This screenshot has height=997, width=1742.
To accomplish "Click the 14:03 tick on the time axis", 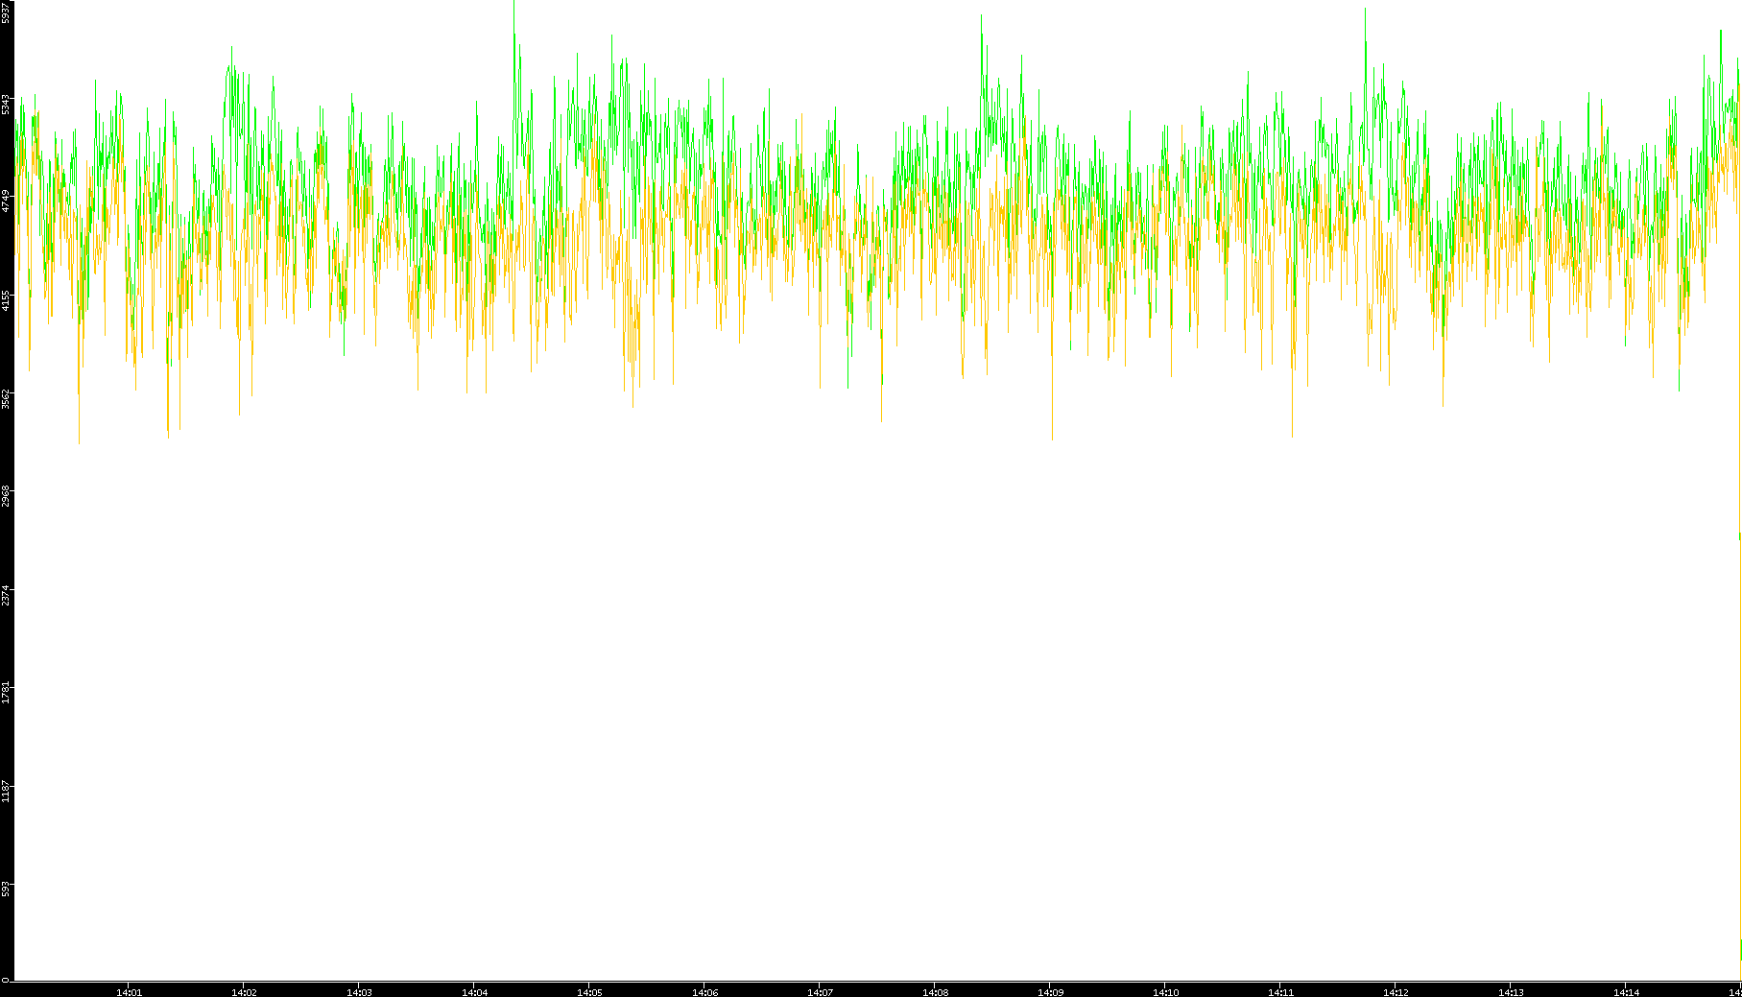I will 359,992.
